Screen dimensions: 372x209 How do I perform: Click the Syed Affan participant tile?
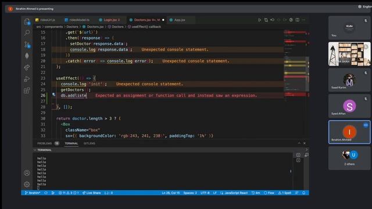(x=349, y=106)
